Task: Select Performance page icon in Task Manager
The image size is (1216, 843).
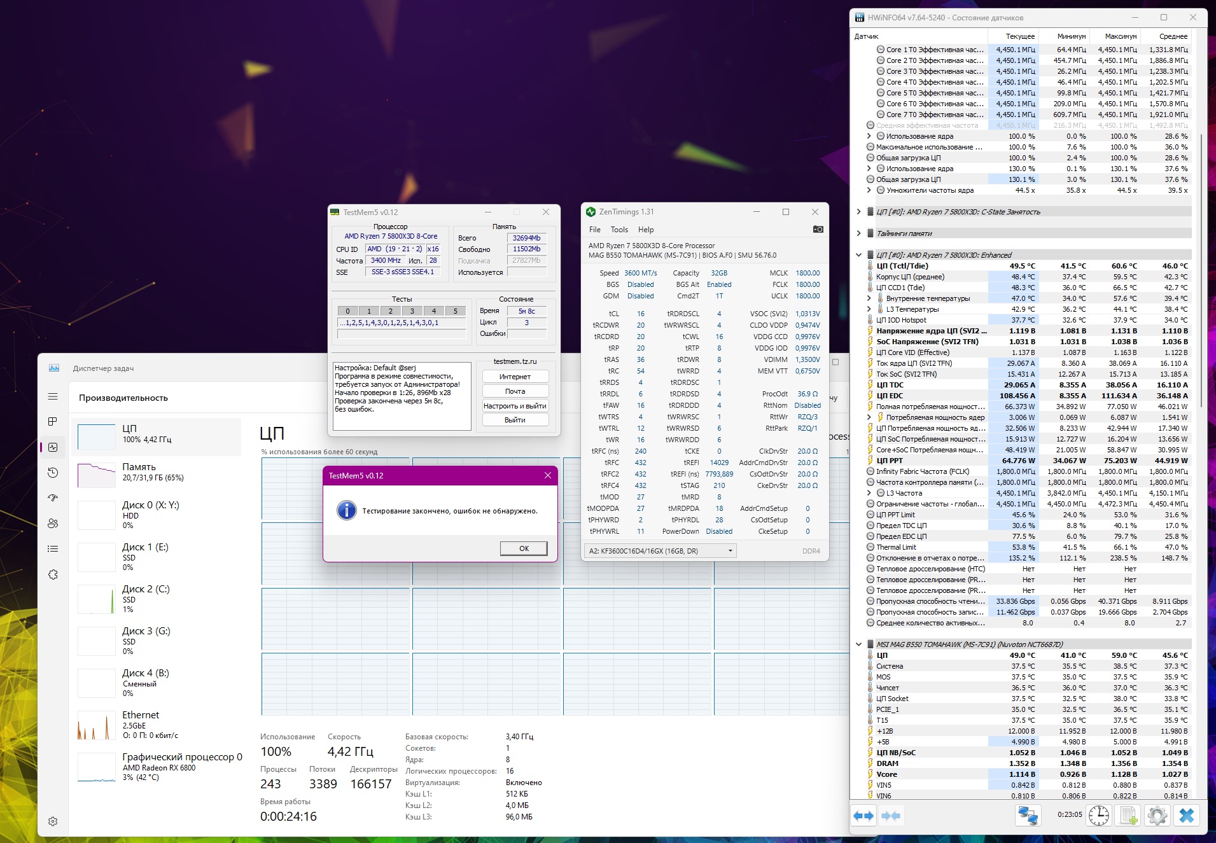Action: 53,447
